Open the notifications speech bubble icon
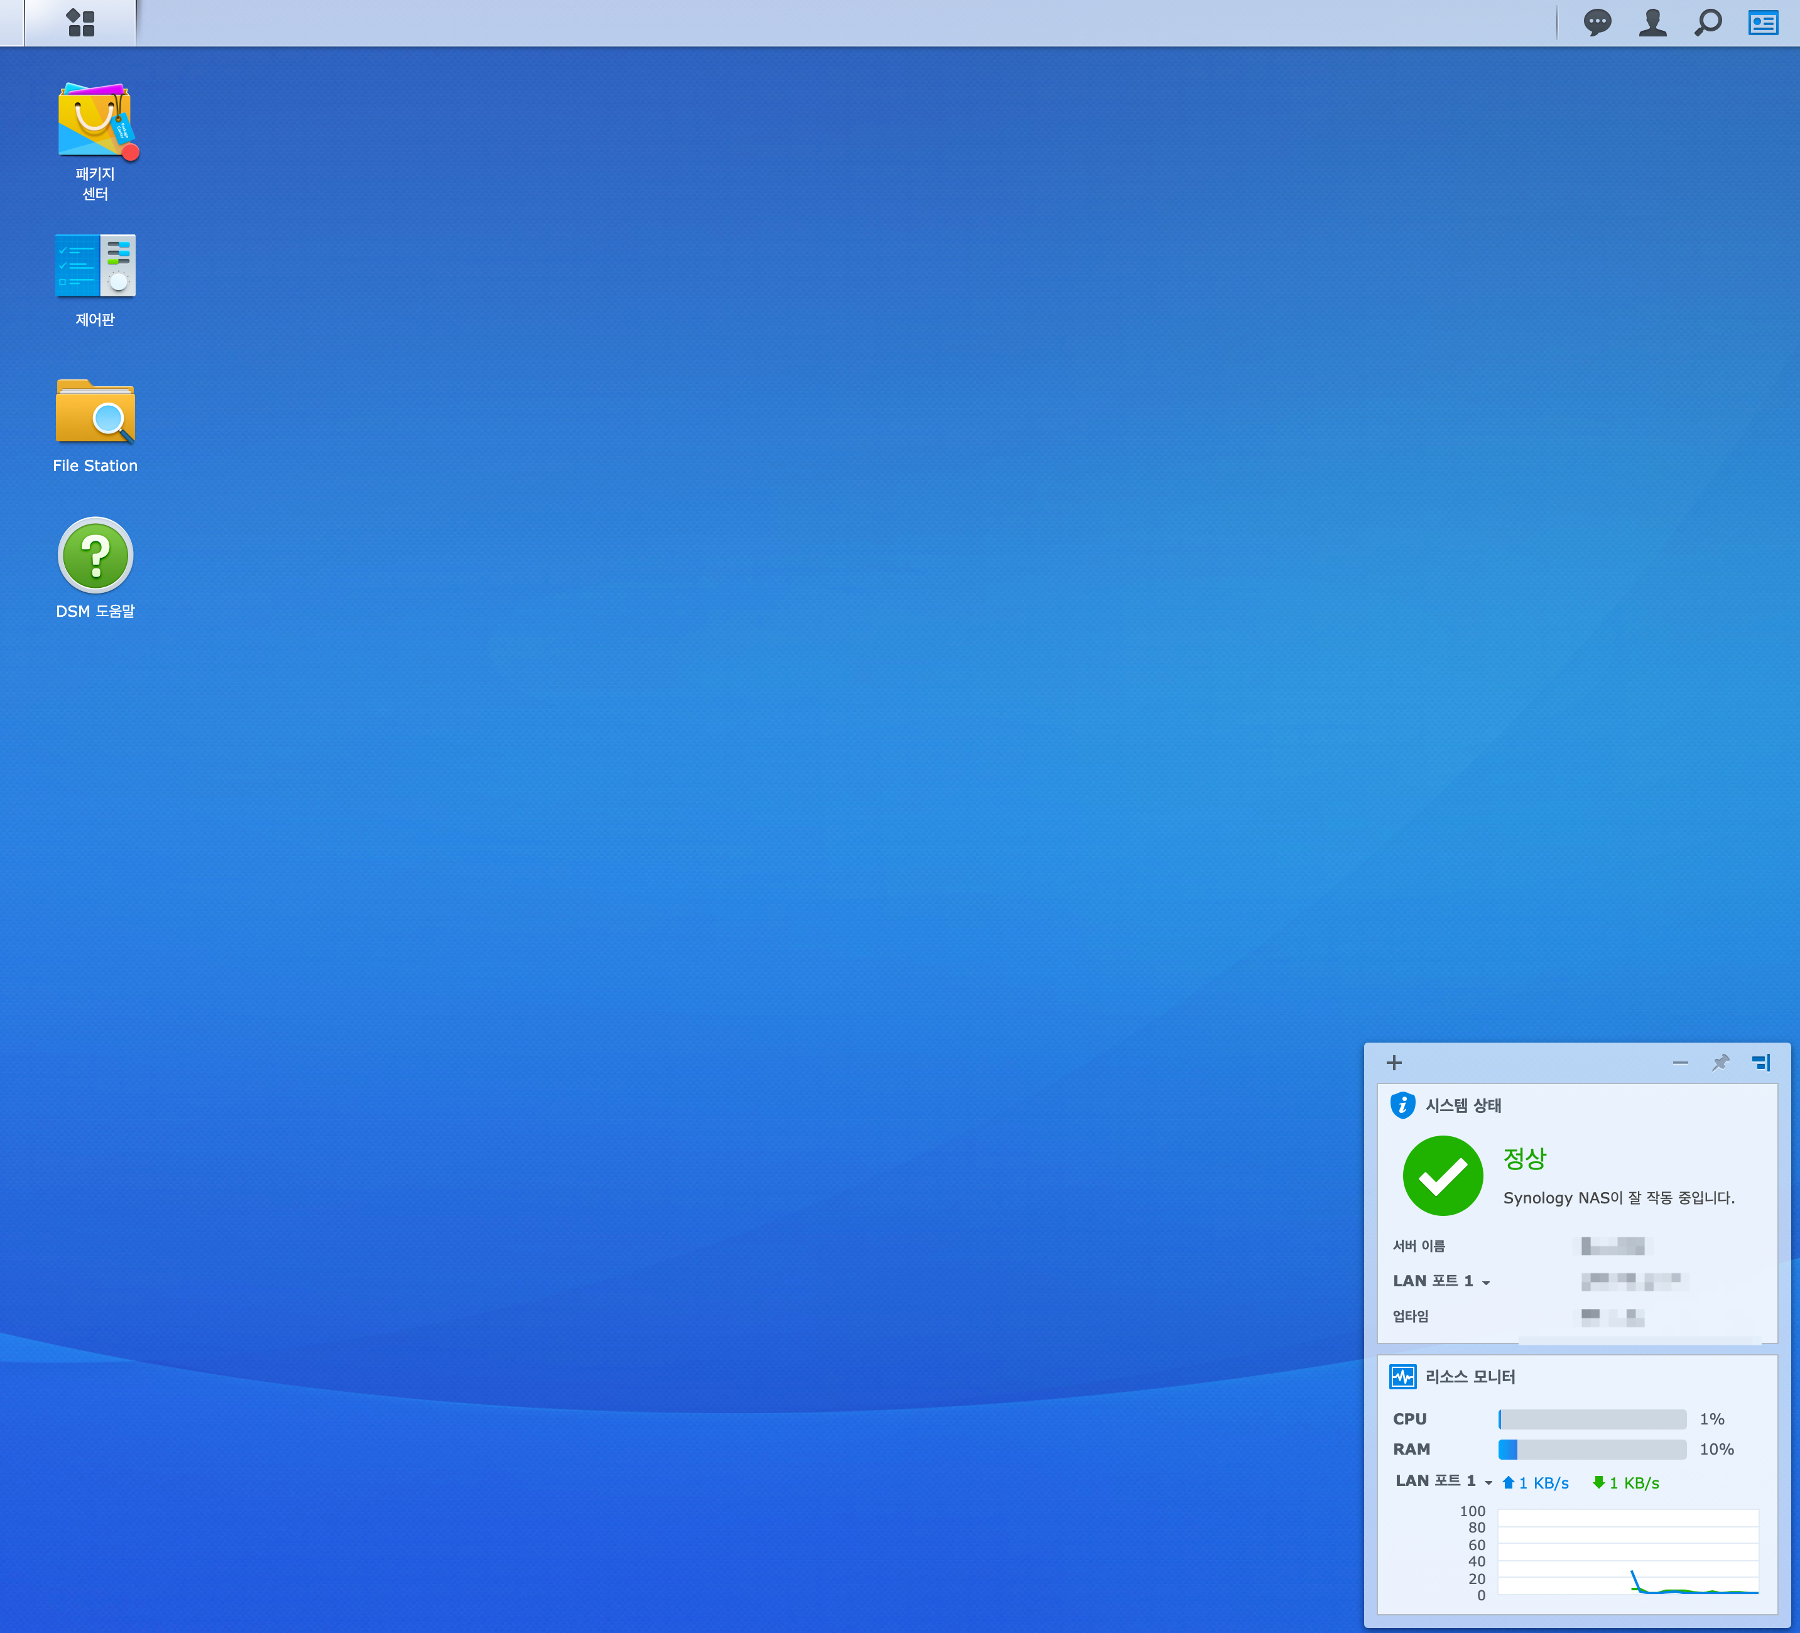Screen dimensions: 1800x1633 (x=1597, y=23)
